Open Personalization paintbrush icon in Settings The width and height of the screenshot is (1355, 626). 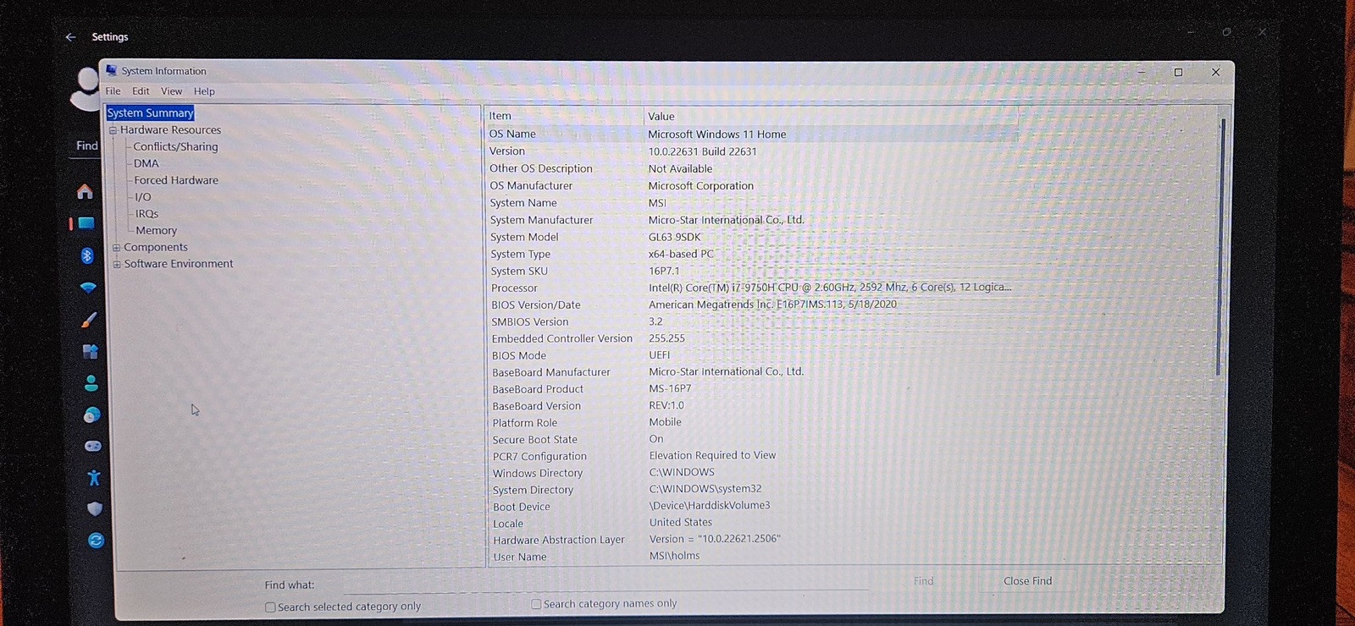89,320
